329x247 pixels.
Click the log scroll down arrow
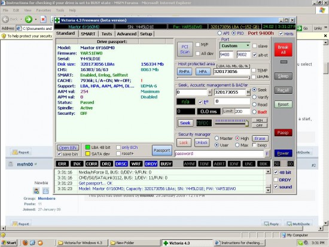click(x=268, y=190)
